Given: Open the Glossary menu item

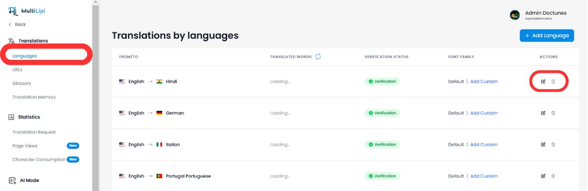Looking at the screenshot, I should coord(22,84).
